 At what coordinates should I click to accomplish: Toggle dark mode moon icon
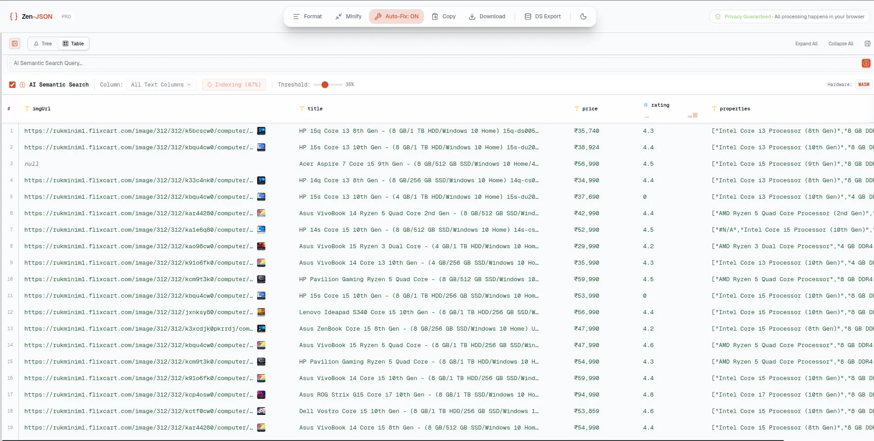point(583,16)
